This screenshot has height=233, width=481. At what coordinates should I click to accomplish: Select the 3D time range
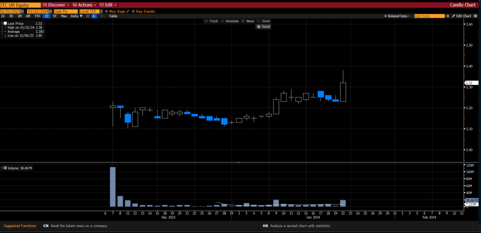[11, 16]
